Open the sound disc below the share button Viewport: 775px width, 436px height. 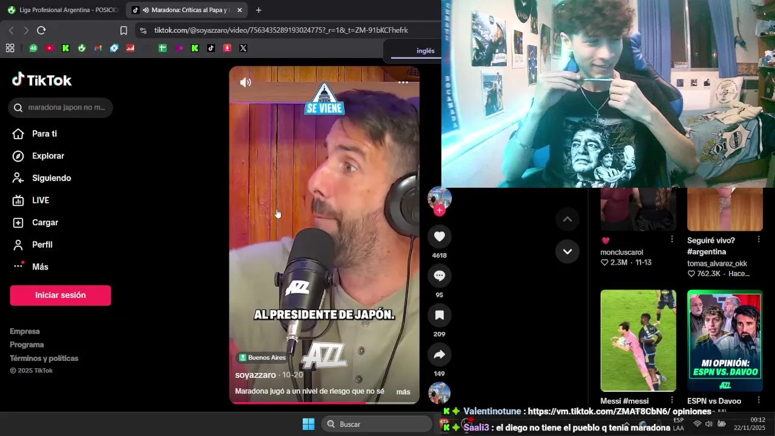tap(440, 393)
